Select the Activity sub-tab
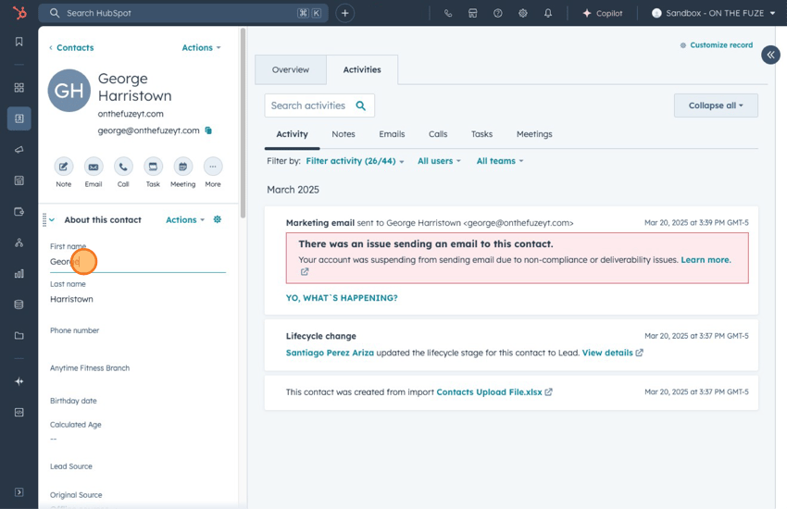 coord(292,134)
